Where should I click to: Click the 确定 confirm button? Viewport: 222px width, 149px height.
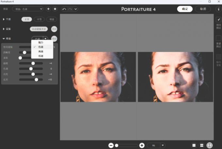pyautogui.click(x=185, y=9)
